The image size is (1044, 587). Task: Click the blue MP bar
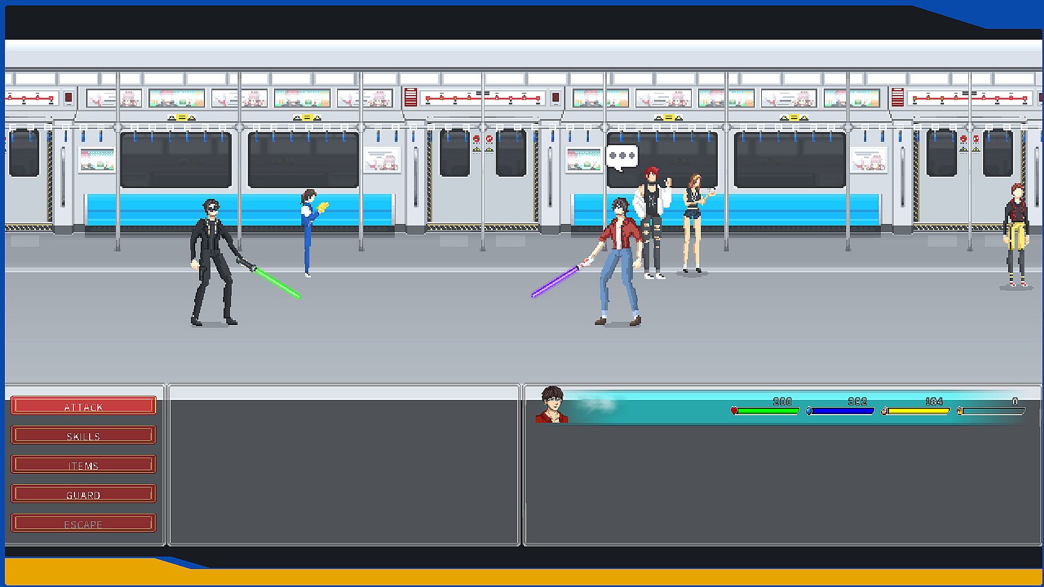point(843,411)
